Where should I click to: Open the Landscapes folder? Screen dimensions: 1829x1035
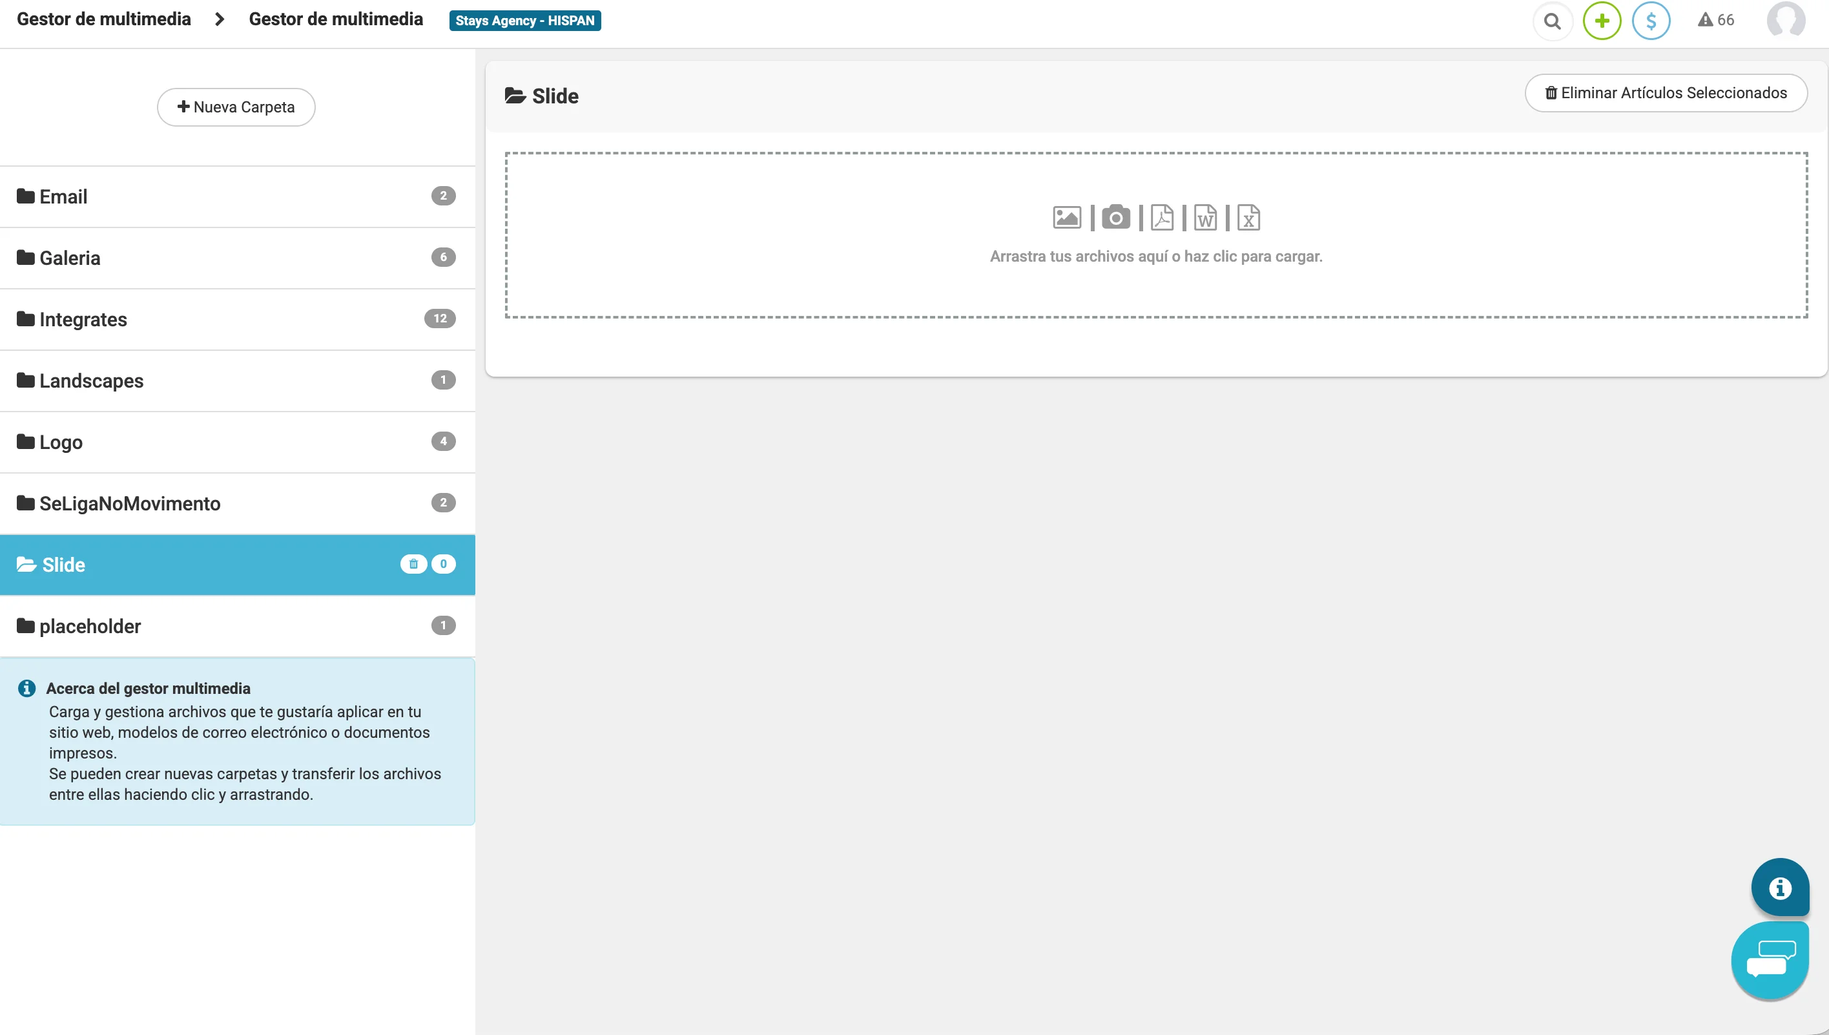pos(91,381)
